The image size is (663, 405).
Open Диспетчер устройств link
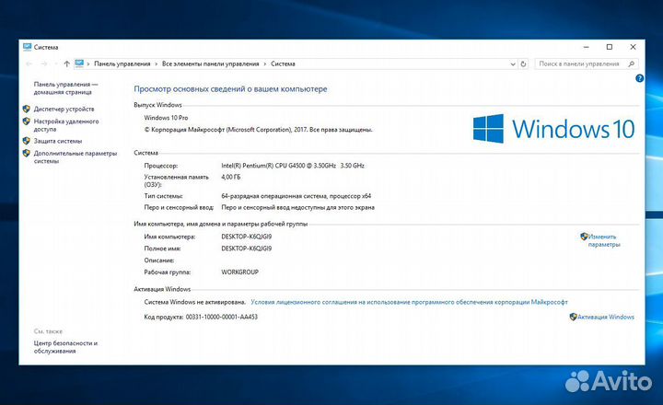[x=64, y=109]
